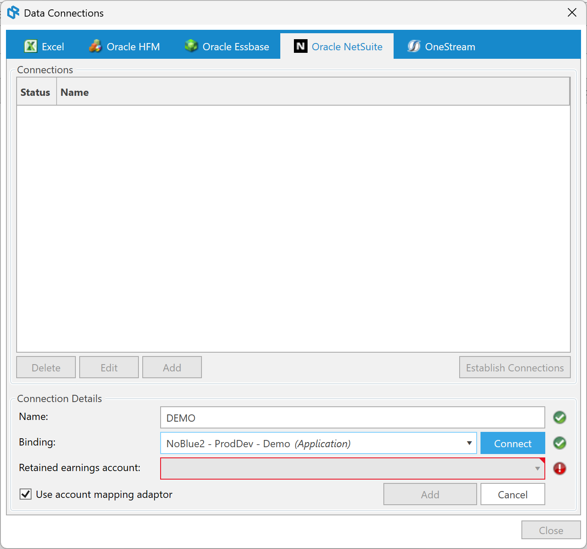Click the Name column header
This screenshot has width=587, height=549.
point(313,92)
